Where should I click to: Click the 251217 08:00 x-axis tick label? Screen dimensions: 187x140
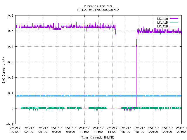point(70,130)
